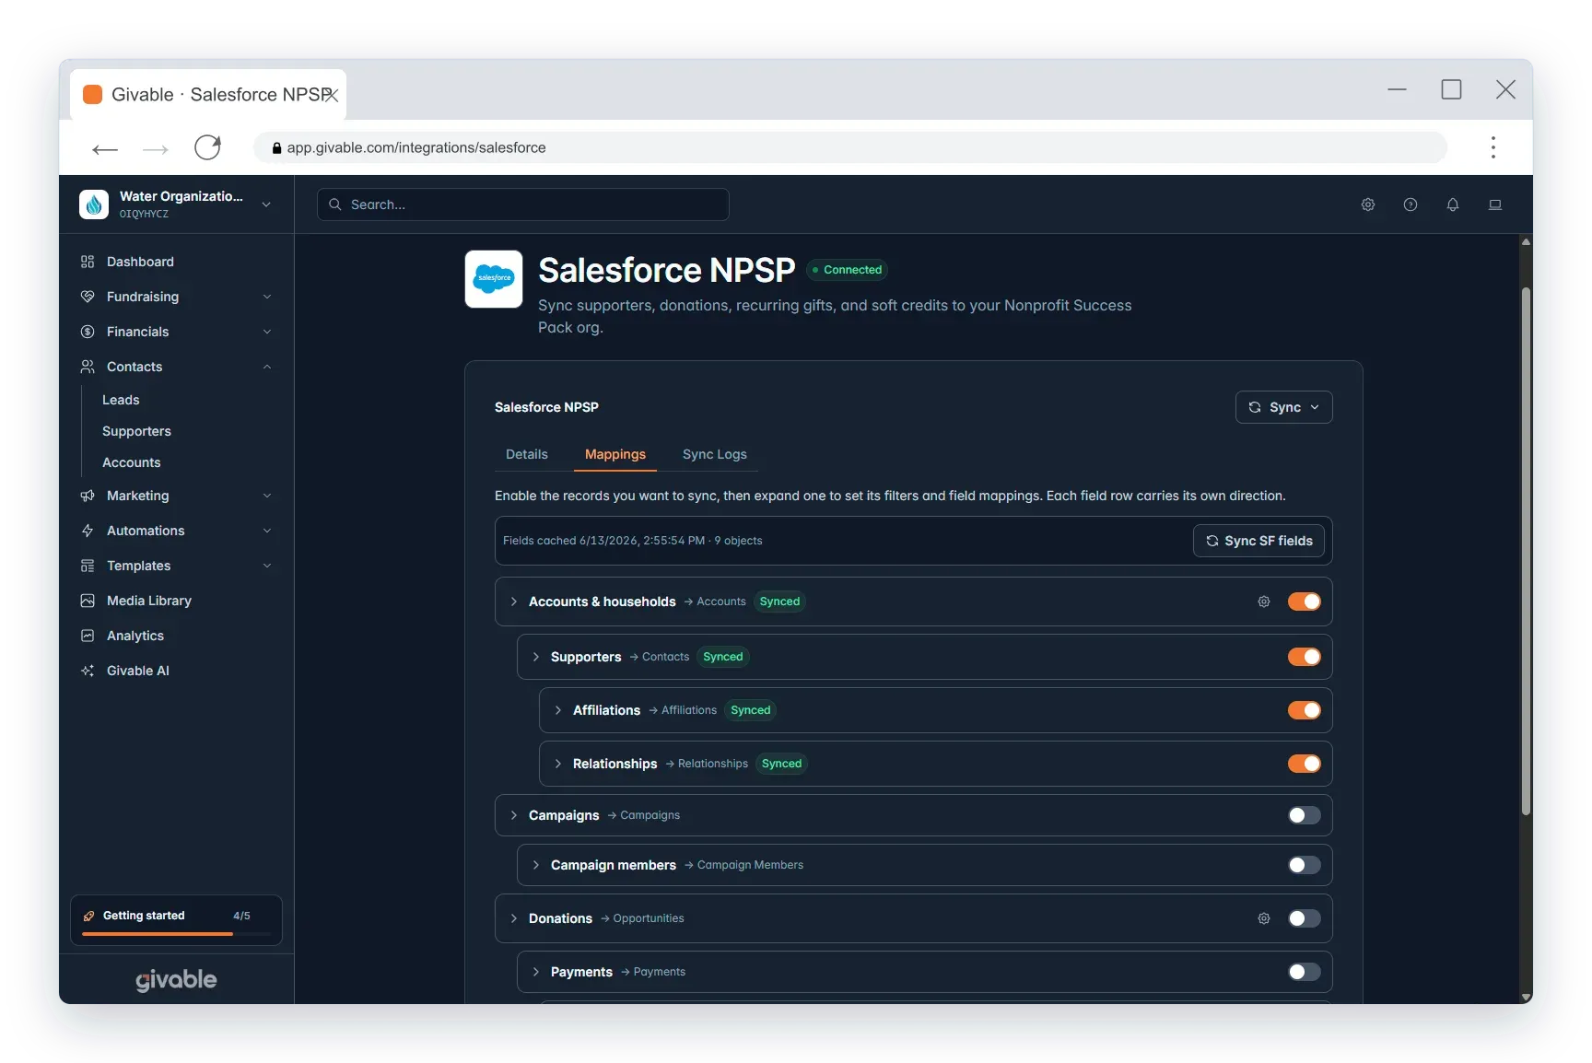1592x1063 pixels.
Task: Turn on the Donations sync toggle
Action: [1305, 918]
